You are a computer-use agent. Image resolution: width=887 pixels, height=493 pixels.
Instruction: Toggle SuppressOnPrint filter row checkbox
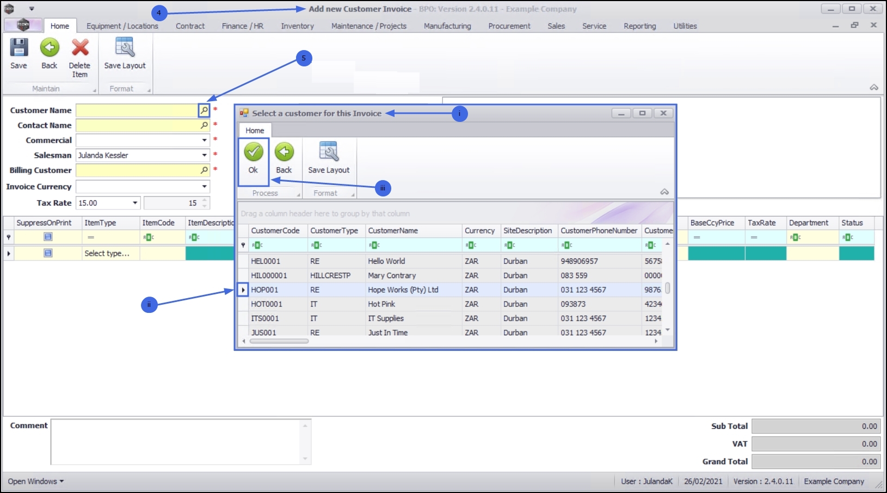click(x=48, y=237)
